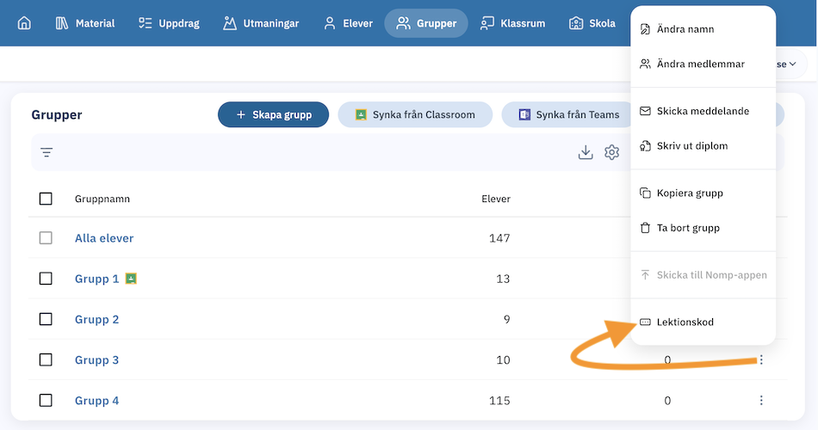This screenshot has height=430, width=818.
Task: Open table settings gear icon
Action: tap(612, 152)
